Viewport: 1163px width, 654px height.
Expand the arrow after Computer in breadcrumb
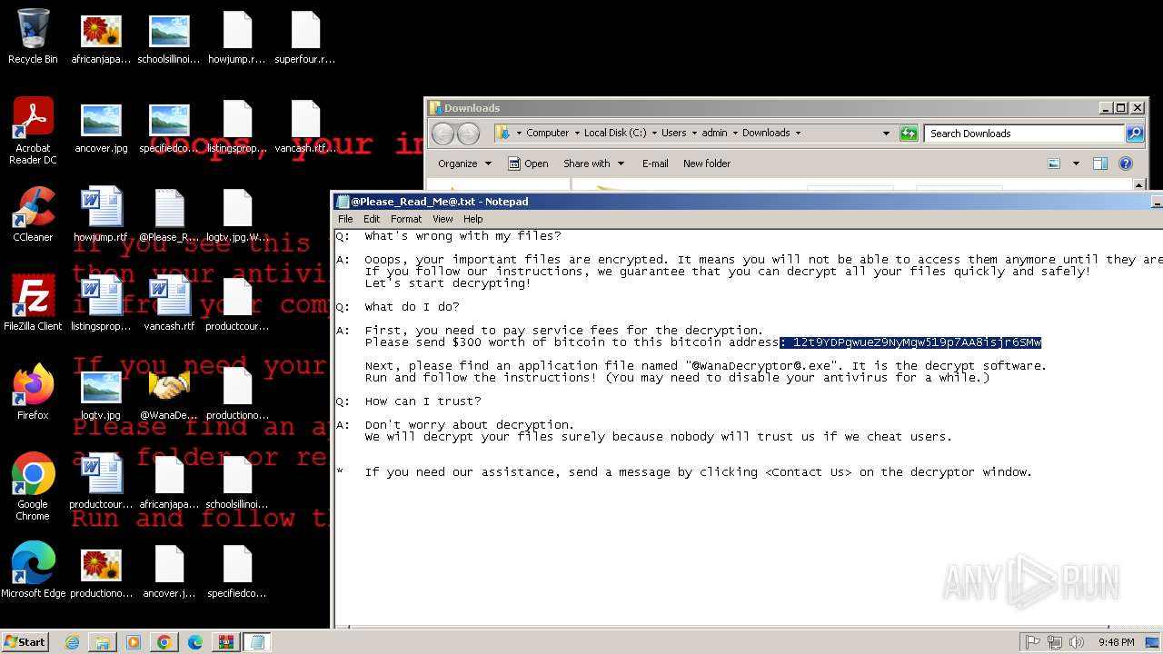(x=576, y=133)
